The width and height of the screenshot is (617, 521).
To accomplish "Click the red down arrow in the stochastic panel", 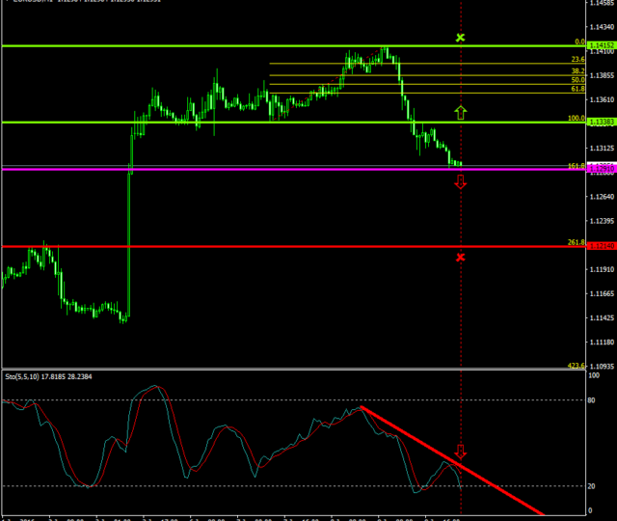I will pos(461,452).
